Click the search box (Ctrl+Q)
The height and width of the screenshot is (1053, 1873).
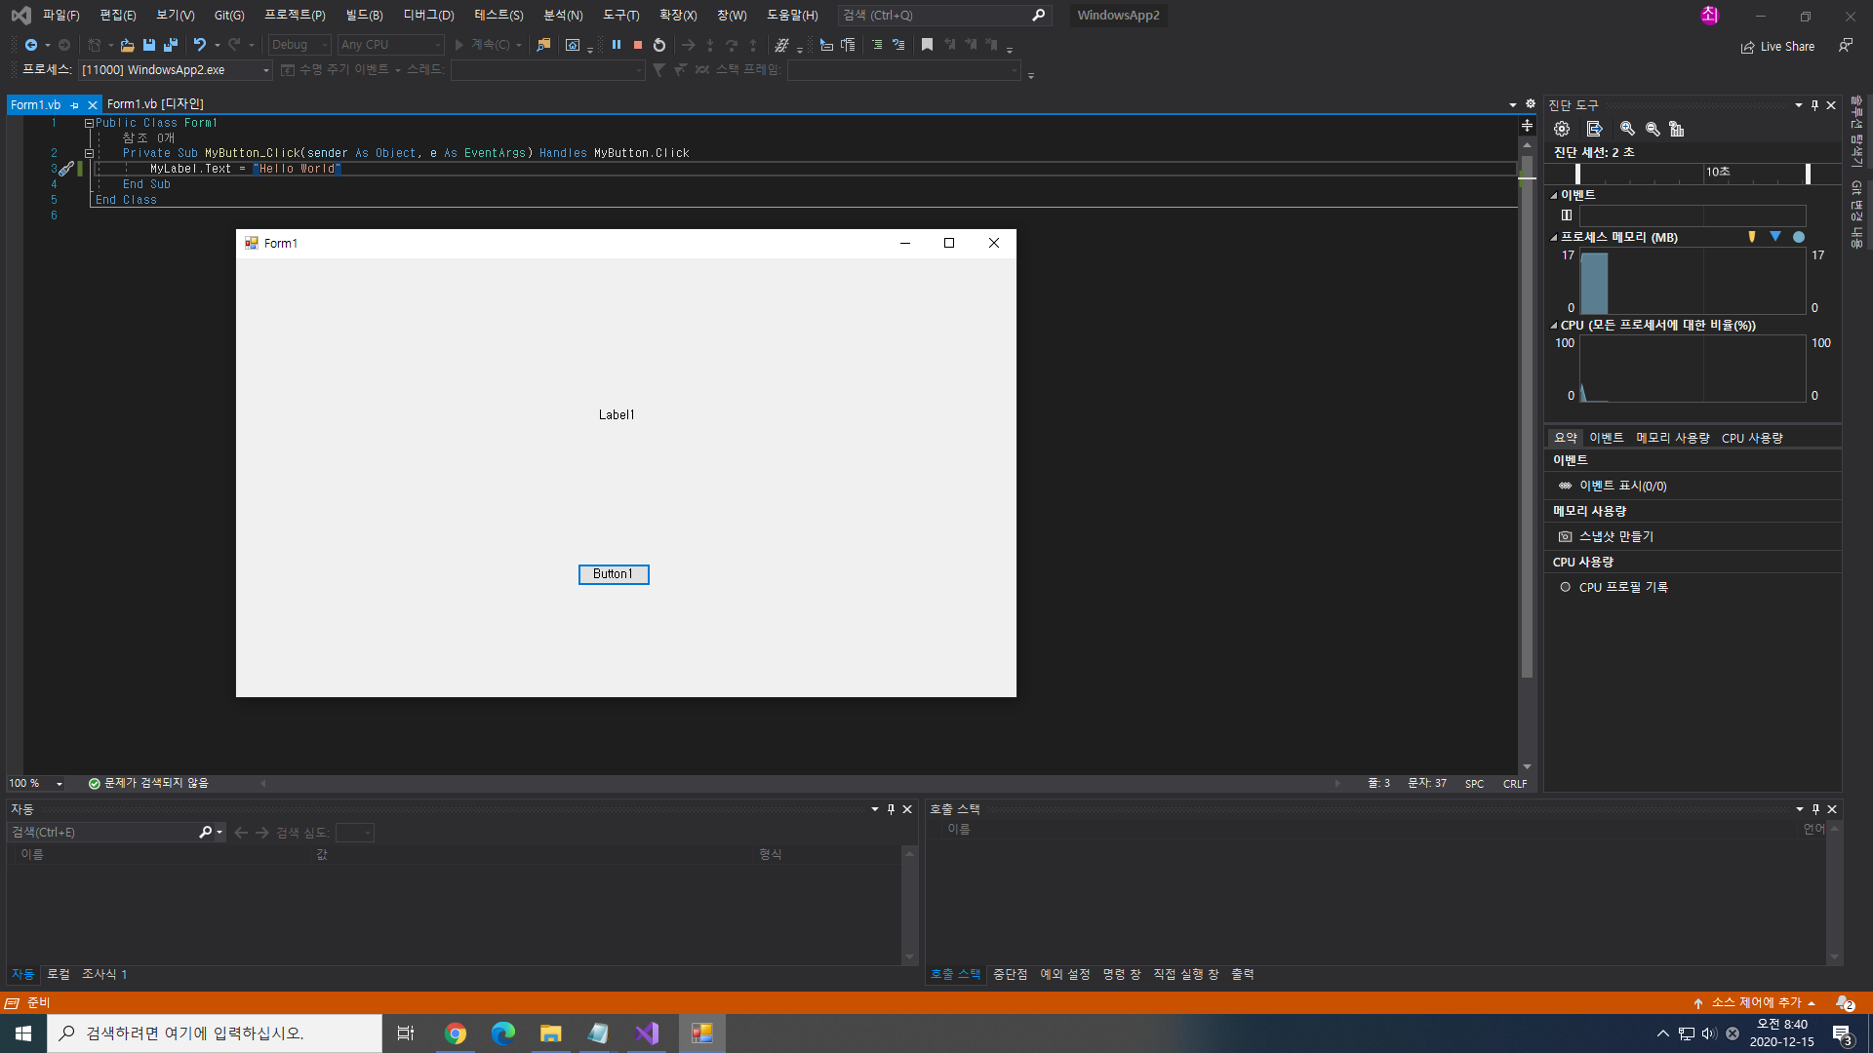tap(936, 15)
